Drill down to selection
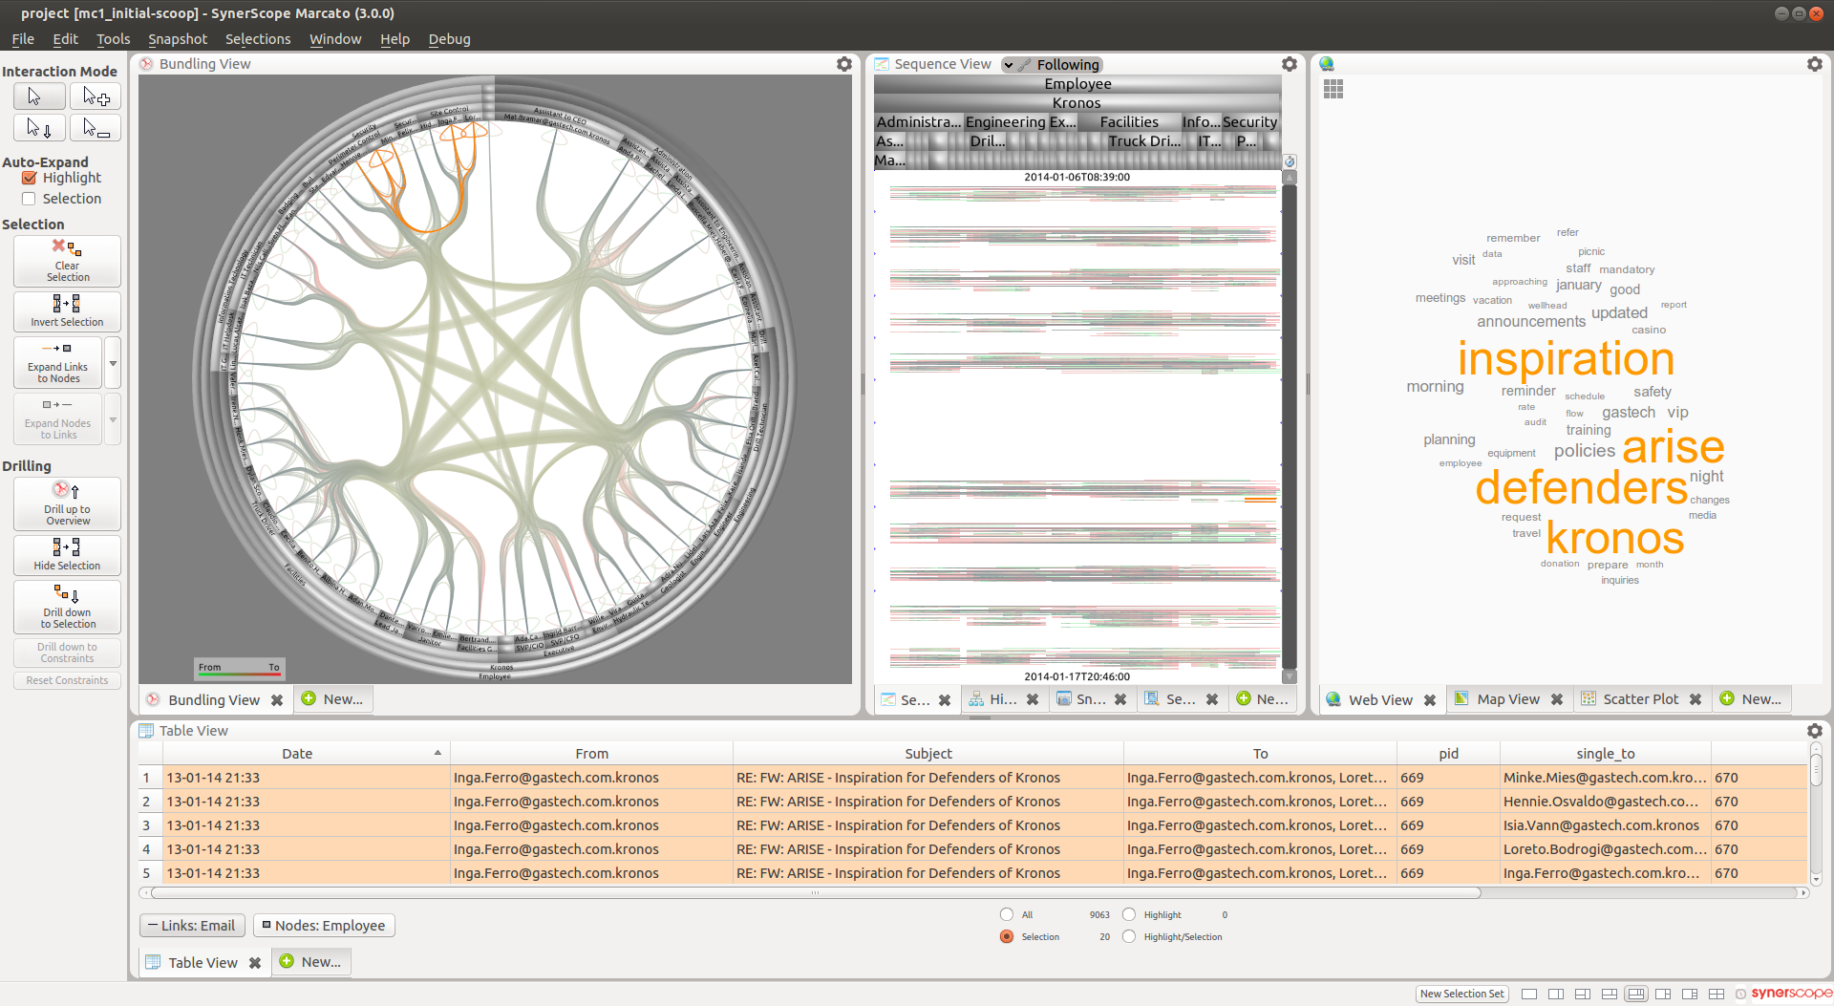Image resolution: width=1834 pixels, height=1006 pixels. (x=67, y=607)
